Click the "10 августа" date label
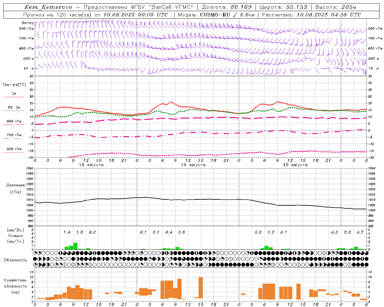The image size is (384, 307). pos(91,165)
